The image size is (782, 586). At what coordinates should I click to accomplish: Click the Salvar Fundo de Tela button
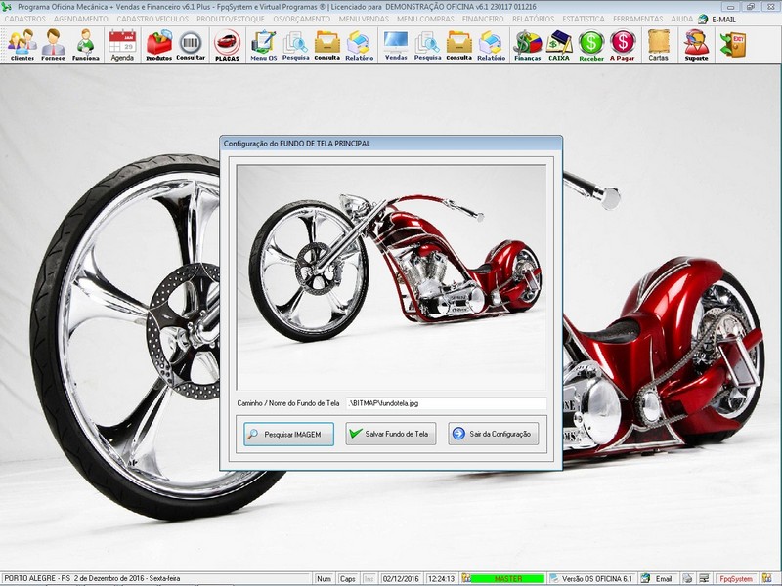tap(390, 434)
